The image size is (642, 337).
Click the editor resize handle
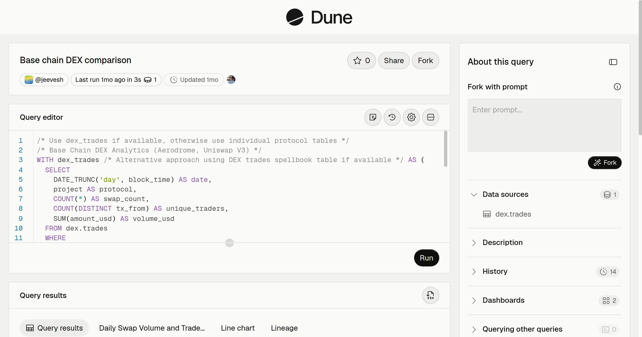230,243
